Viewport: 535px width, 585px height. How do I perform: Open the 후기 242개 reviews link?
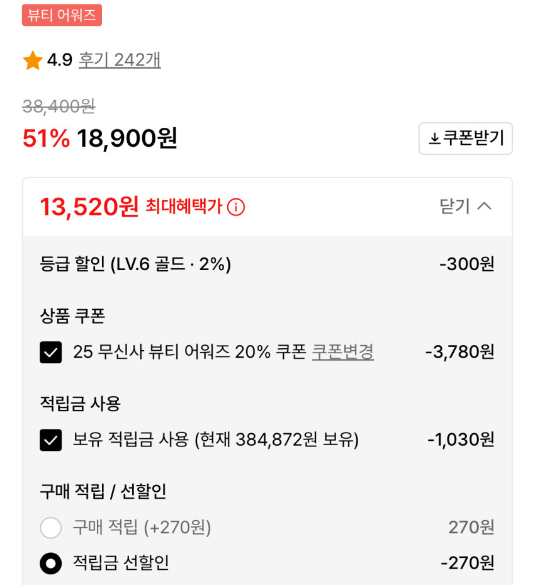(x=120, y=60)
